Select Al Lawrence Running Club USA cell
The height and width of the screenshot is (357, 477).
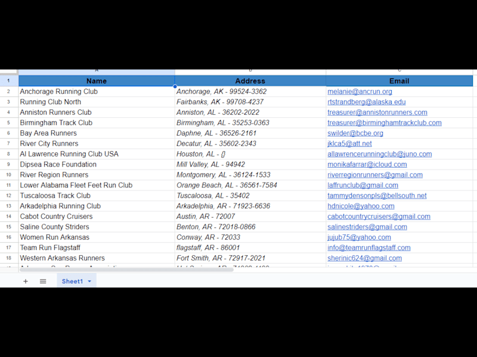click(97, 154)
